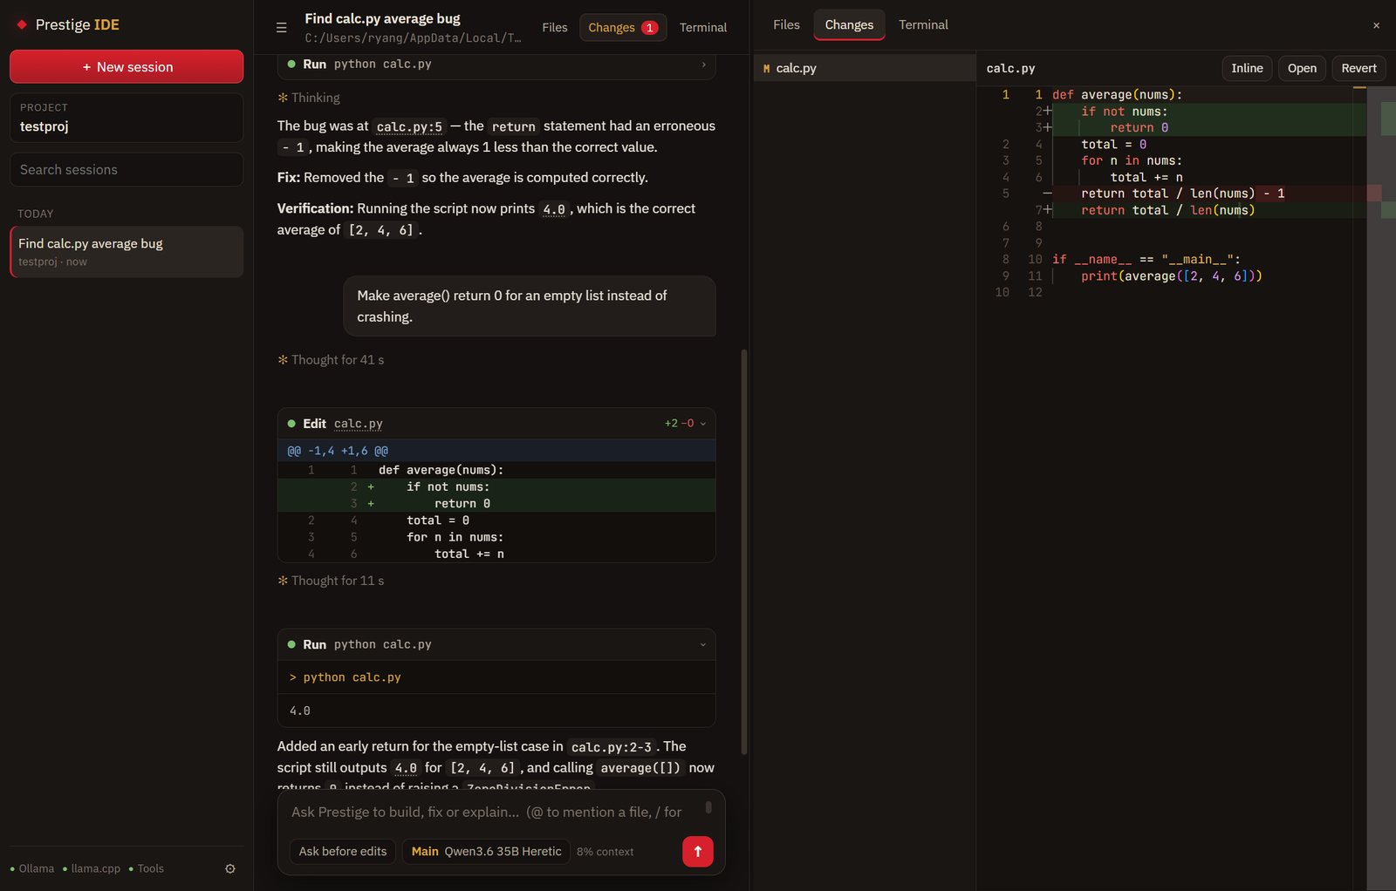Start a New session
The width and height of the screenshot is (1396, 891).
[x=127, y=67]
